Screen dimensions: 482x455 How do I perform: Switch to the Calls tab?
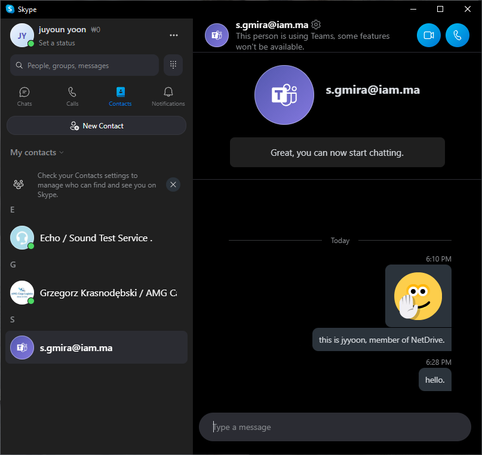click(x=72, y=97)
